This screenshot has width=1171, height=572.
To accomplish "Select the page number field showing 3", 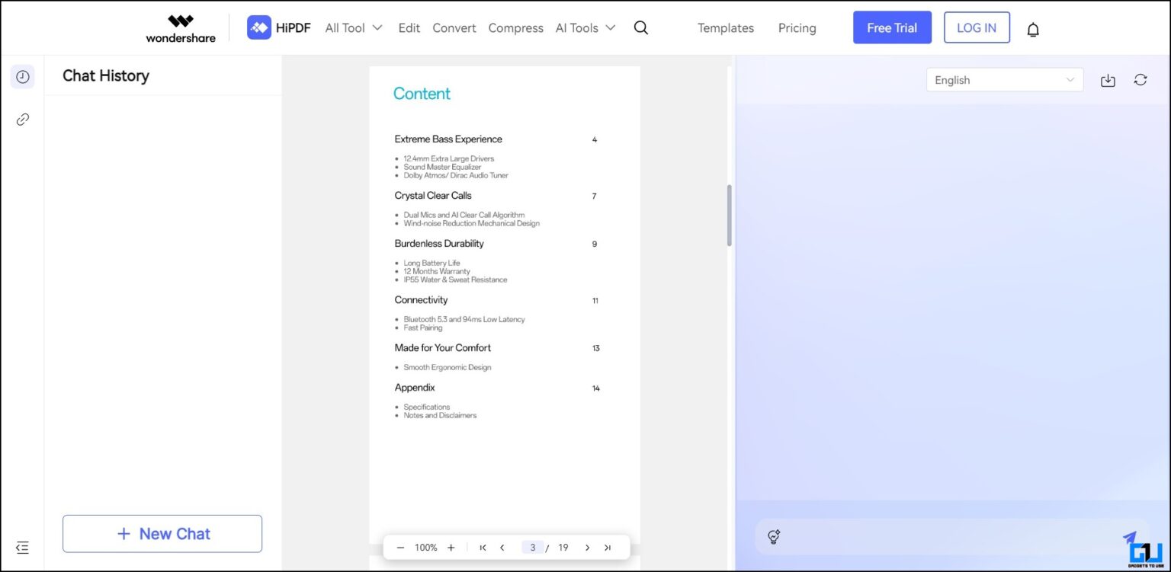I will click(532, 547).
